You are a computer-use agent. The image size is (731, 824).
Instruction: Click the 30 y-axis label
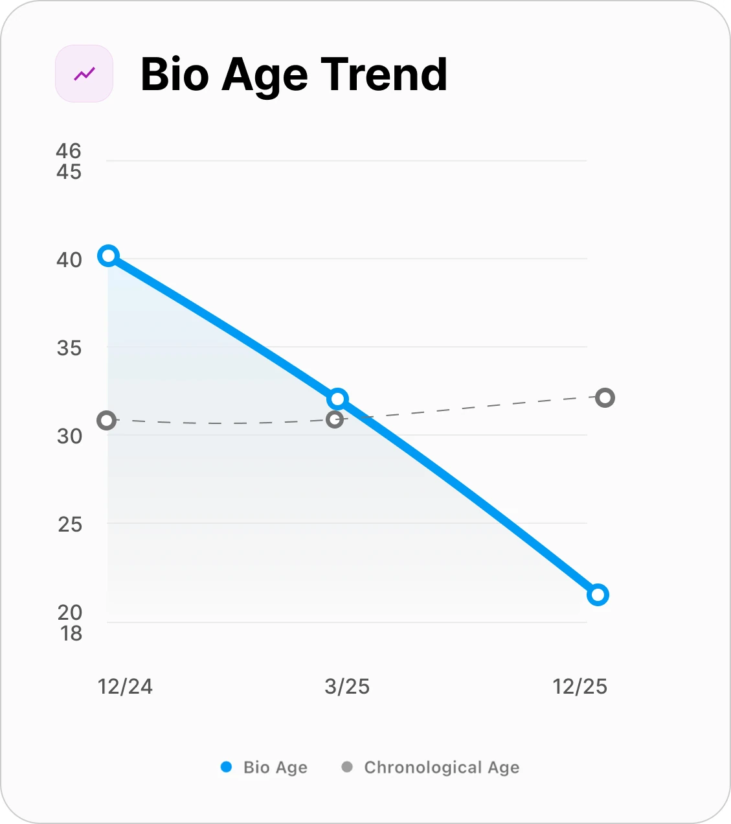coord(69,436)
